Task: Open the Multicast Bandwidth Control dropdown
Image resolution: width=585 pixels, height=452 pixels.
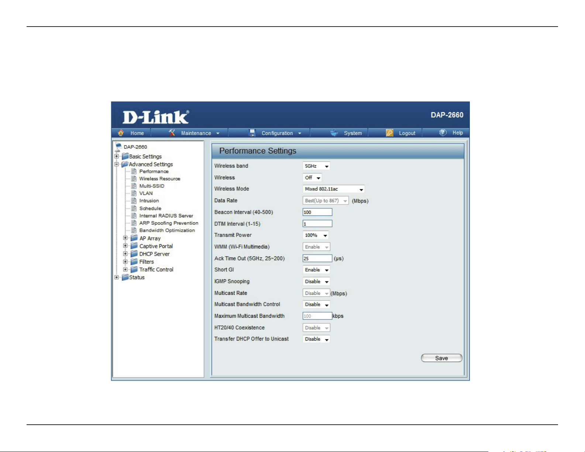Action: pyautogui.click(x=316, y=304)
